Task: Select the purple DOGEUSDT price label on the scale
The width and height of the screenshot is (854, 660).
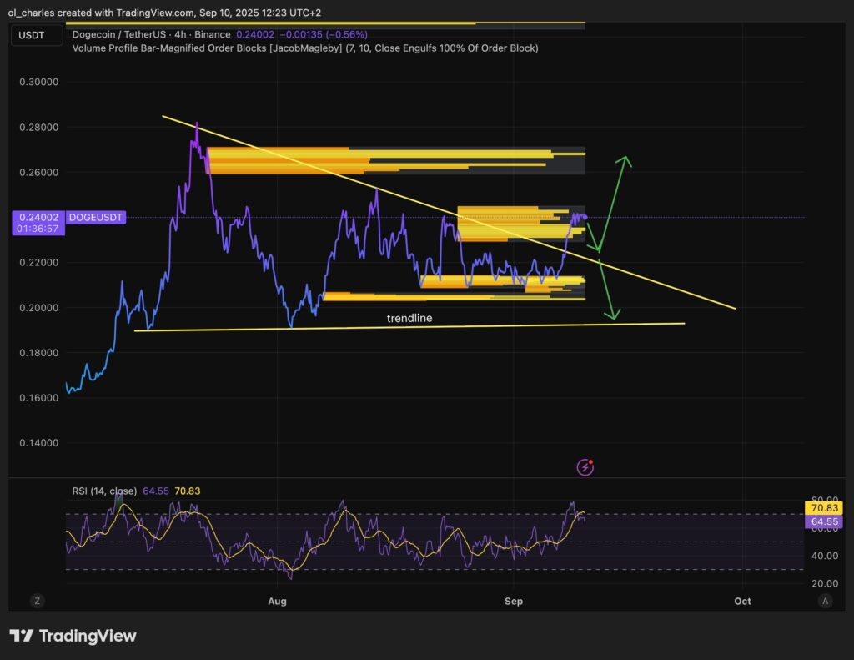Action: coord(94,217)
